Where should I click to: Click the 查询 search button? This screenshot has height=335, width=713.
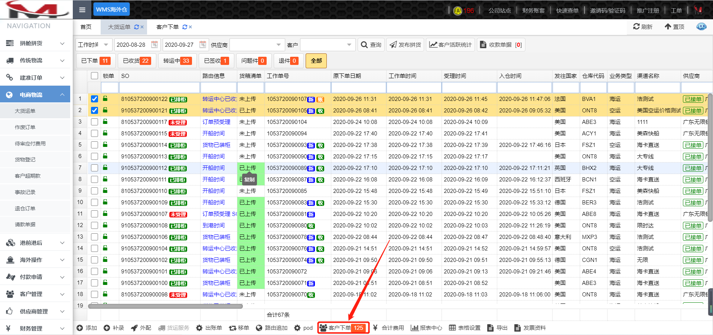click(x=371, y=45)
